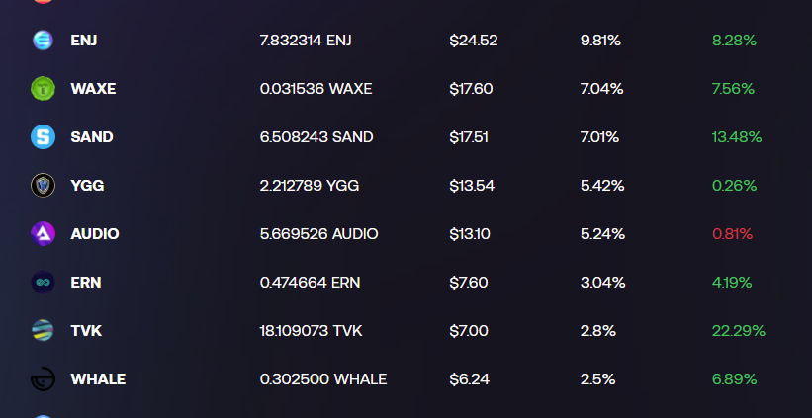Click the ENJ token icon
This screenshot has width=812, height=418.
(x=43, y=41)
